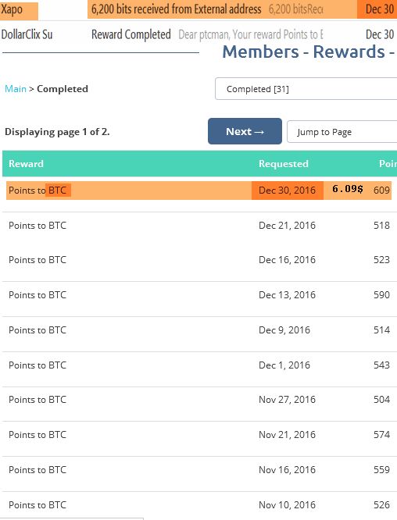Click the Next page button

[245, 131]
